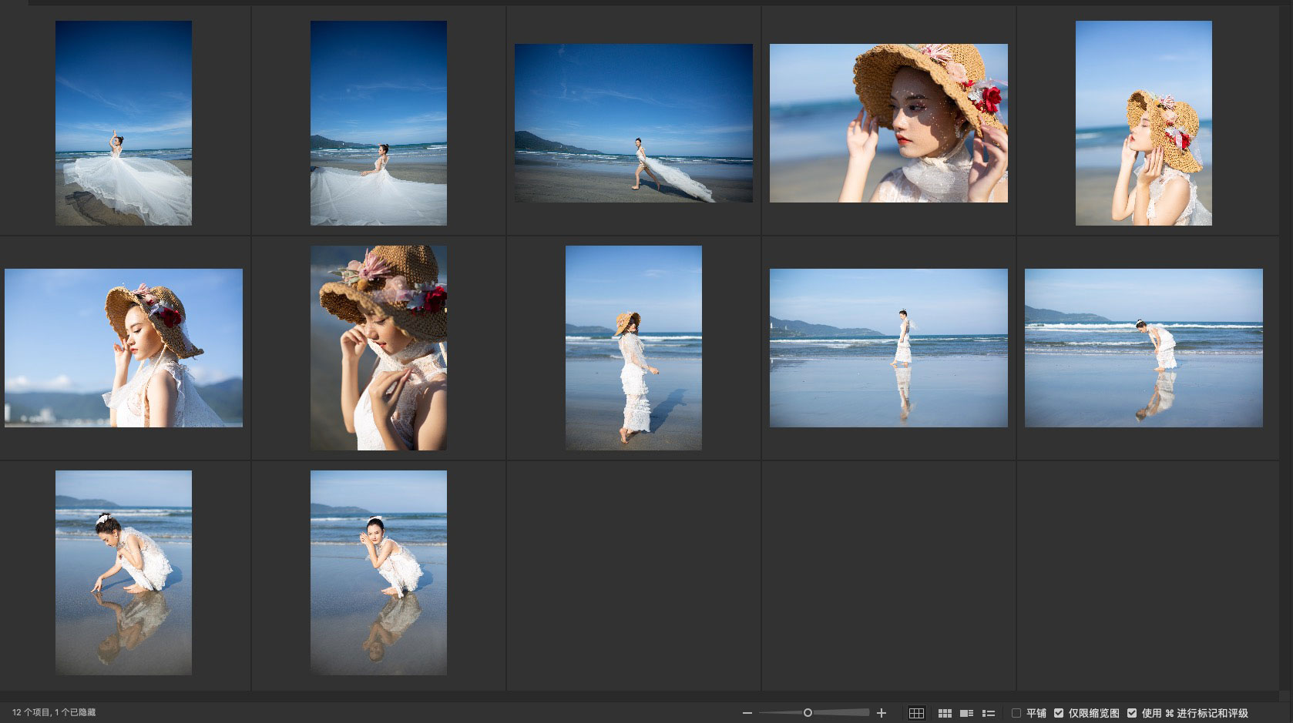Select landscape straw hat photo with mountain background
This screenshot has height=723, width=1293.
tap(123, 348)
